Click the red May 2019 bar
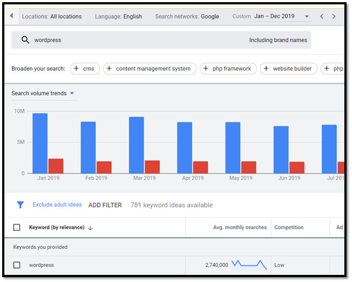 (248, 167)
